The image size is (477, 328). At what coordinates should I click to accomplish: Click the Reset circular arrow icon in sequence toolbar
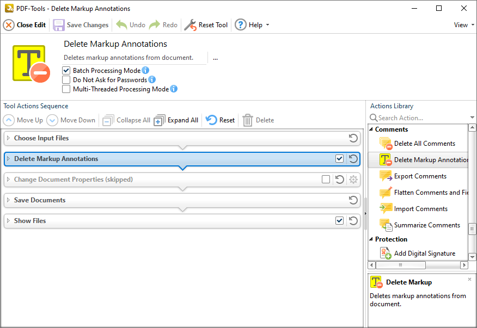pos(211,120)
